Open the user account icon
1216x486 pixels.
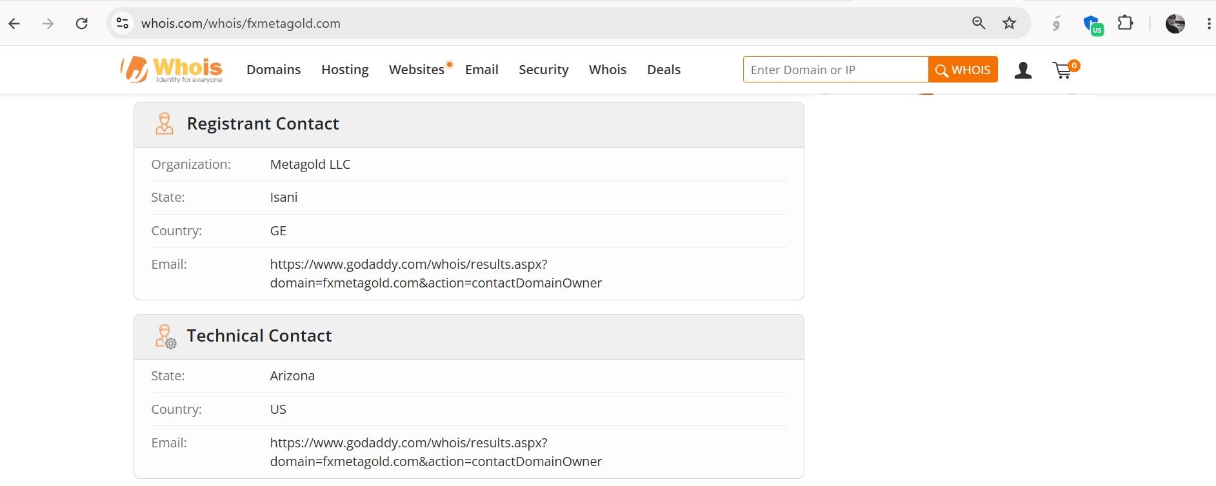1022,70
